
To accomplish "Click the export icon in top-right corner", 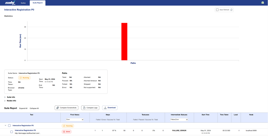I will tap(263, 3).
